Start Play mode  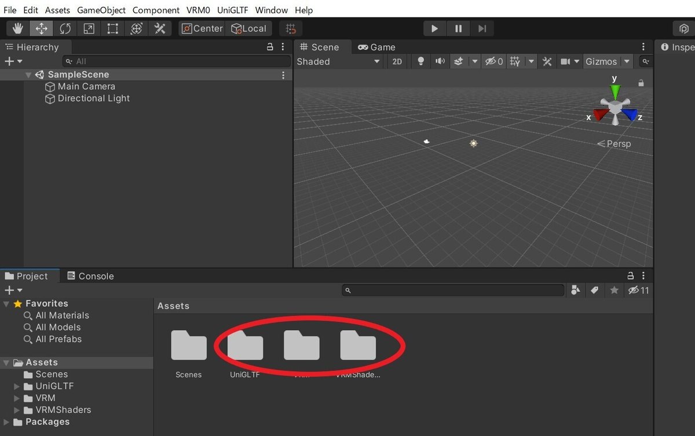[434, 28]
